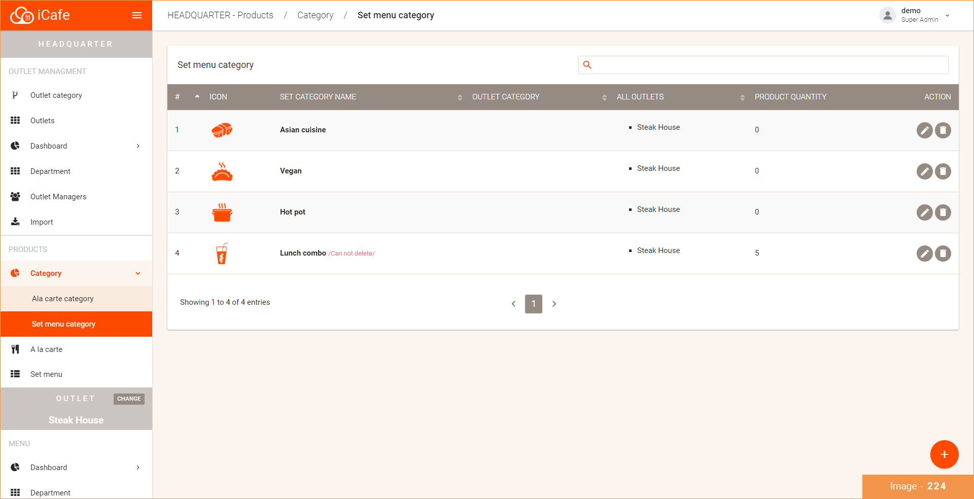Screen dimensions: 974x499
Task: Click the demo user avatar
Action: [888, 15]
